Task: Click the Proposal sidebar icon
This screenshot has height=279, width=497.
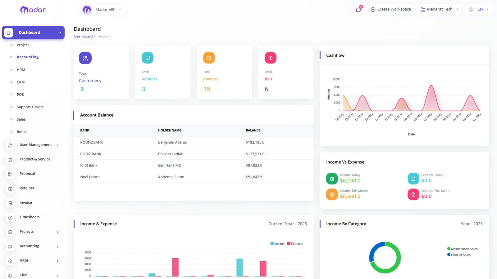Action: (x=10, y=174)
